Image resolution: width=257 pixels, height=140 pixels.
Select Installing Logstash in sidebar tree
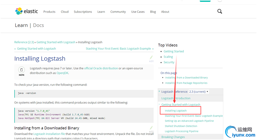pyautogui.click(x=176, y=110)
